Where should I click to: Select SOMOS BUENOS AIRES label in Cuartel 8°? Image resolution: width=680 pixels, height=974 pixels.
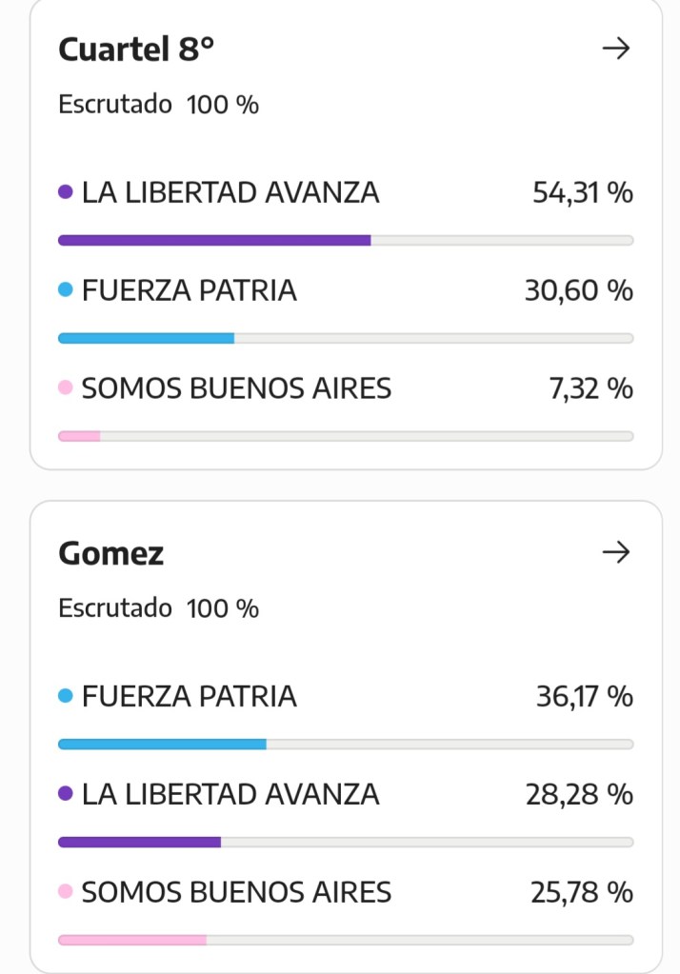click(236, 388)
